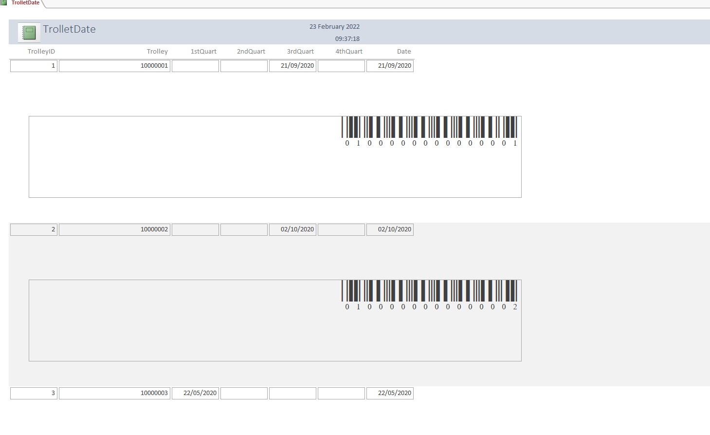Select TrolleyID field with value 3

click(34, 393)
